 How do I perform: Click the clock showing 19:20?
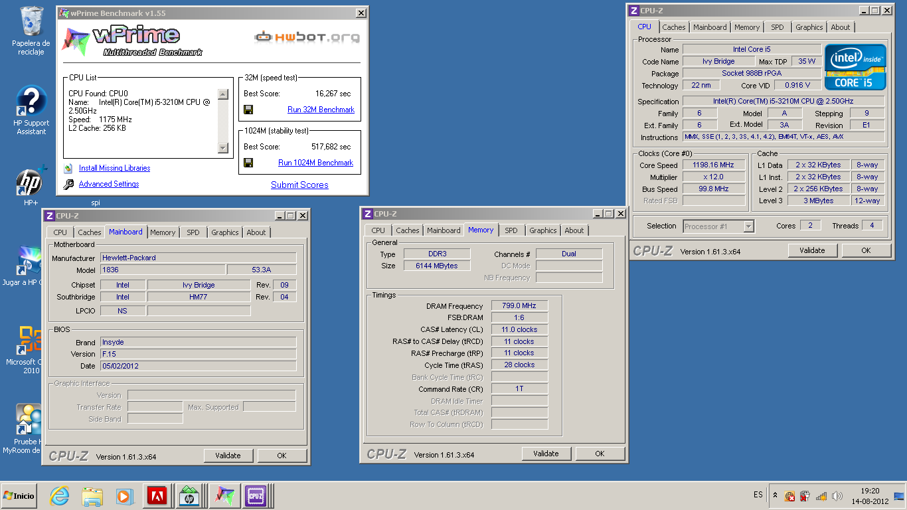(870, 491)
